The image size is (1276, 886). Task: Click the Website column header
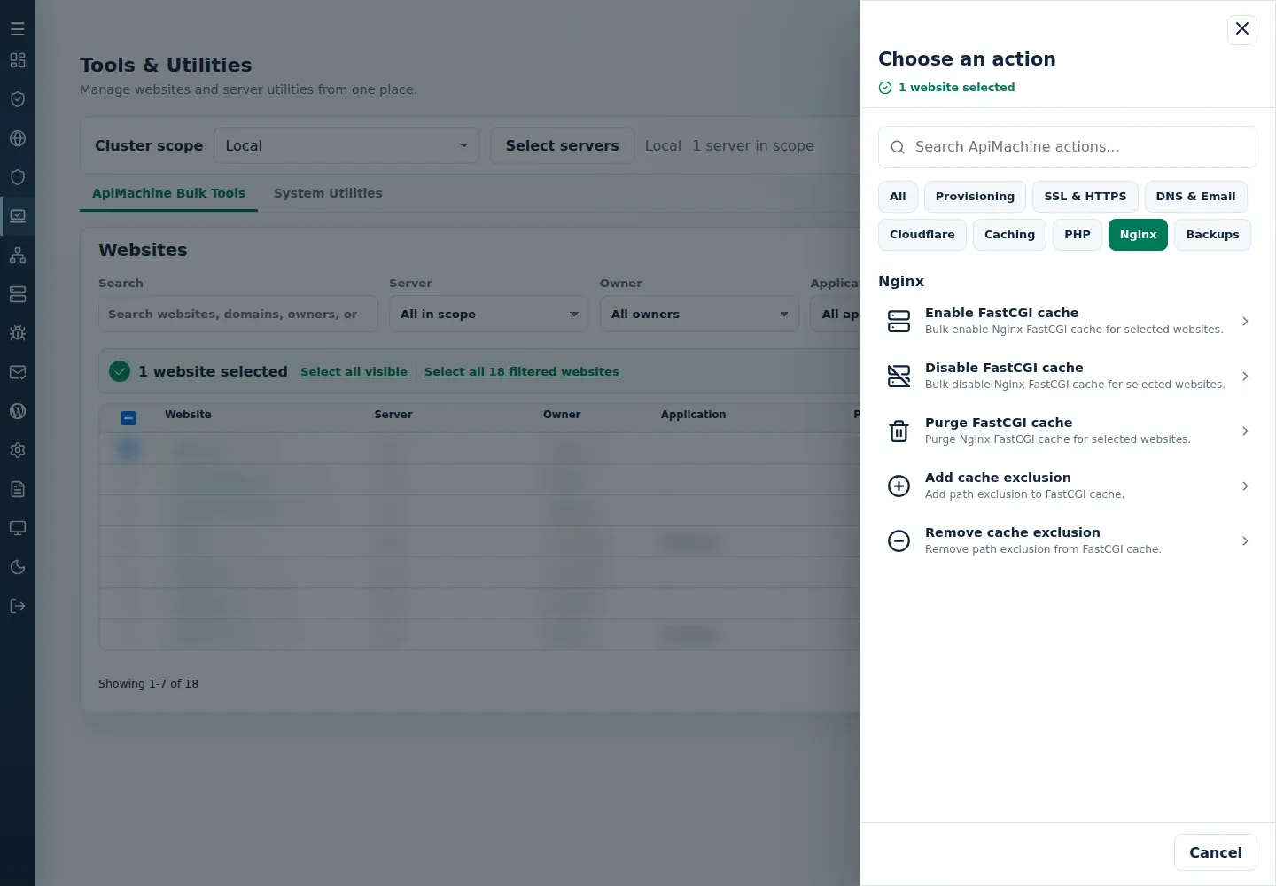click(188, 415)
